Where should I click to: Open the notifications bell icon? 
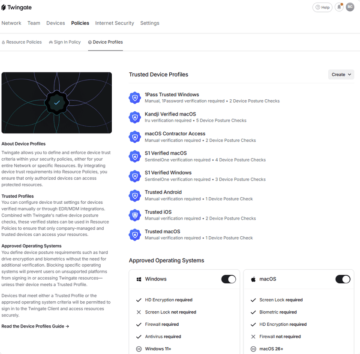[x=339, y=7]
